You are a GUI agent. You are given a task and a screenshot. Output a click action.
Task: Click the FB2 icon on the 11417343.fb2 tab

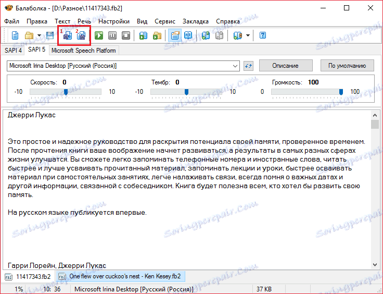[x=9, y=277]
